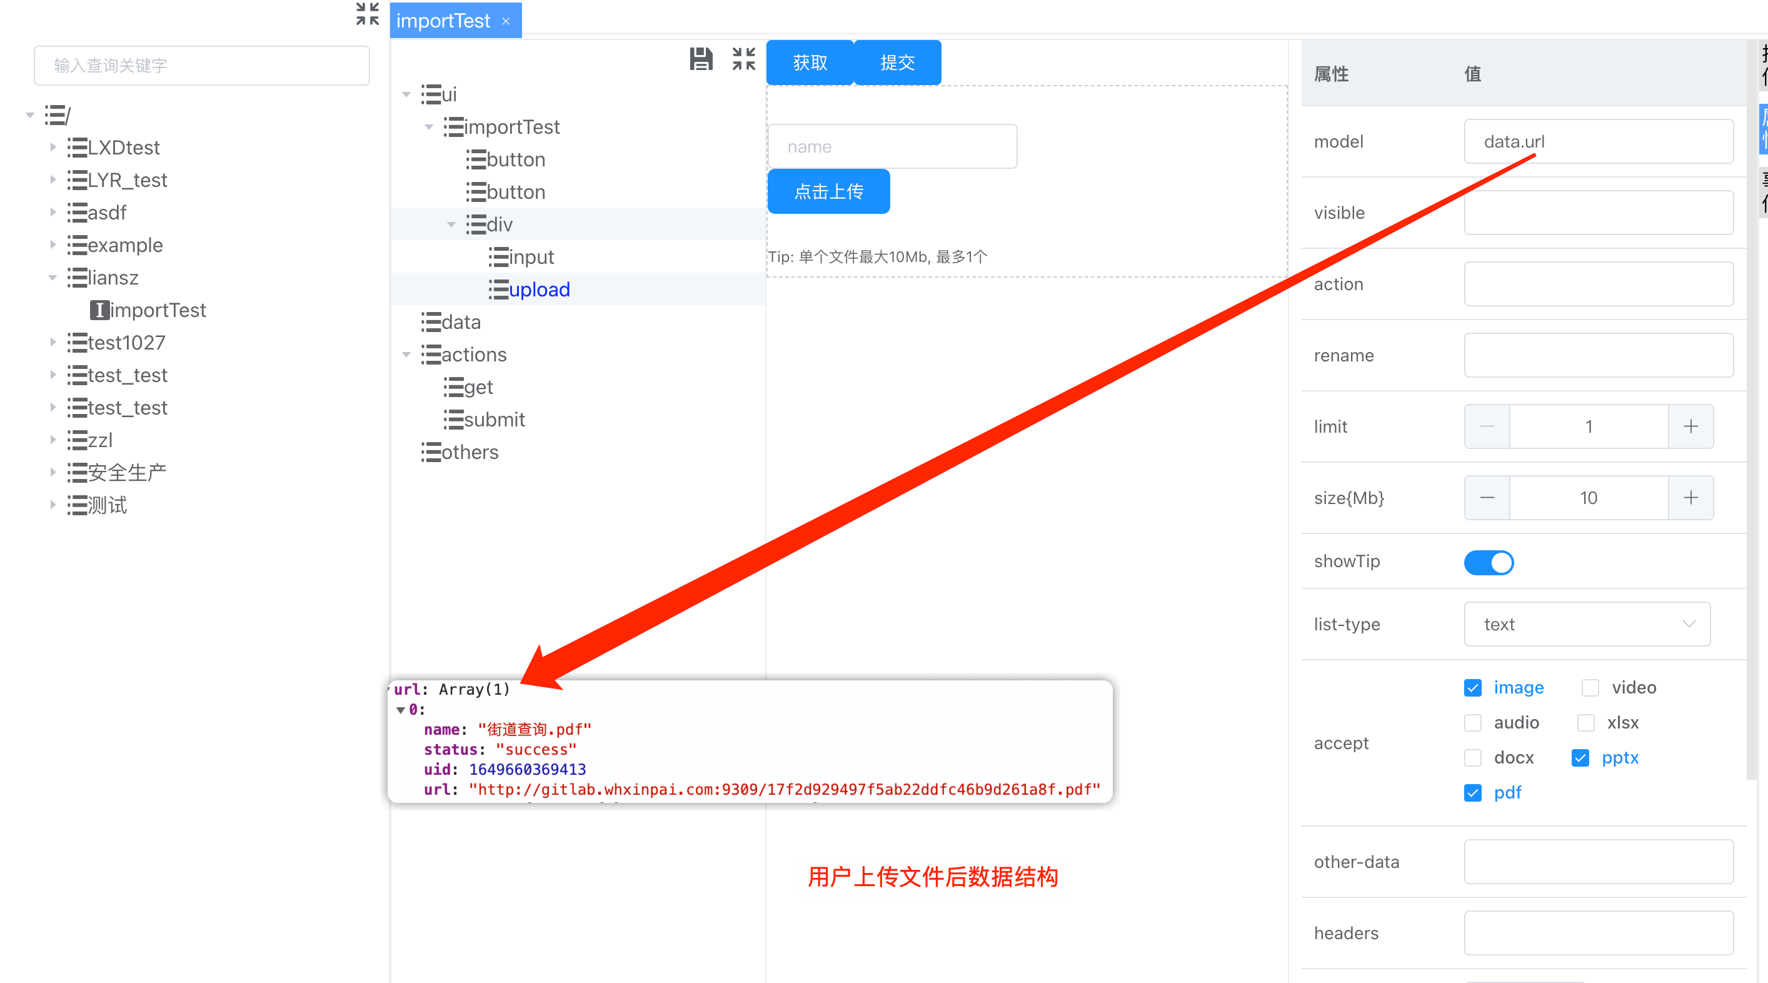Image resolution: width=1768 pixels, height=983 pixels.
Task: Expand the LYR_test folder
Action: [x=53, y=180]
